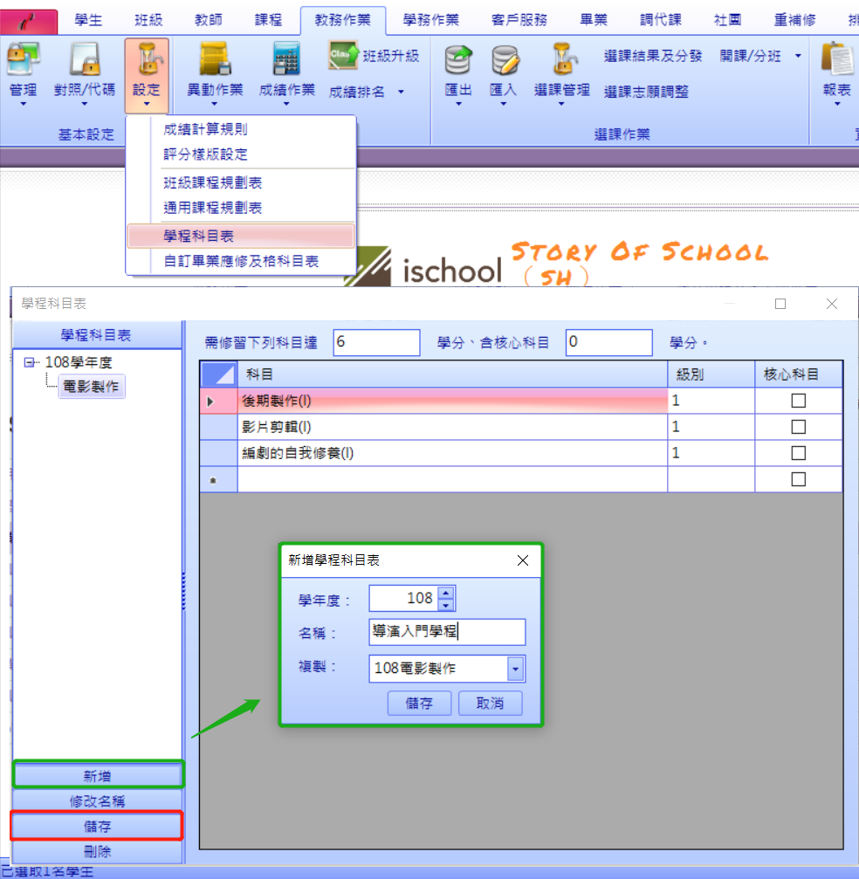Click the 班級升級 icon

click(x=343, y=56)
